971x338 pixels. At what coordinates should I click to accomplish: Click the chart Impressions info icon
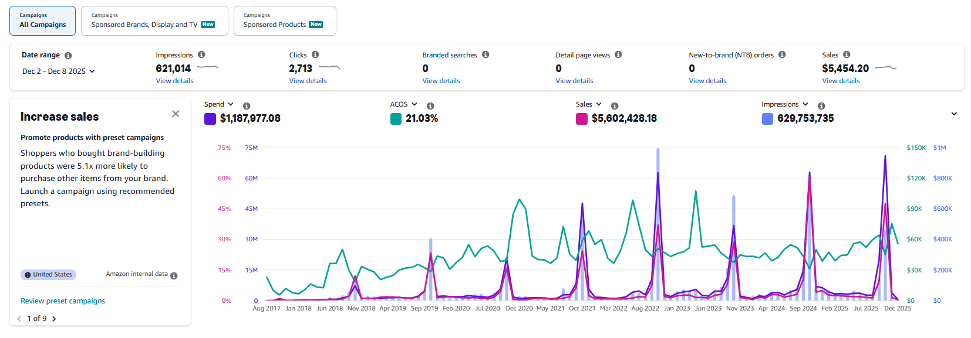tap(821, 106)
